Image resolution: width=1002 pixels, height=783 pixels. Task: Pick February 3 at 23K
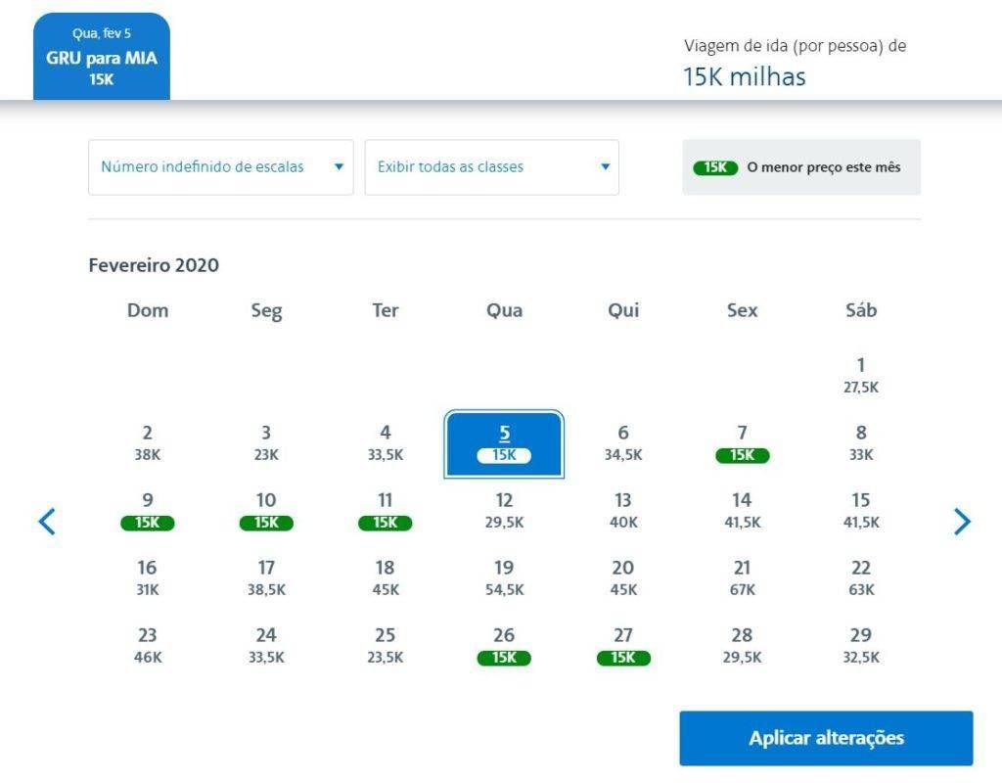pos(266,443)
